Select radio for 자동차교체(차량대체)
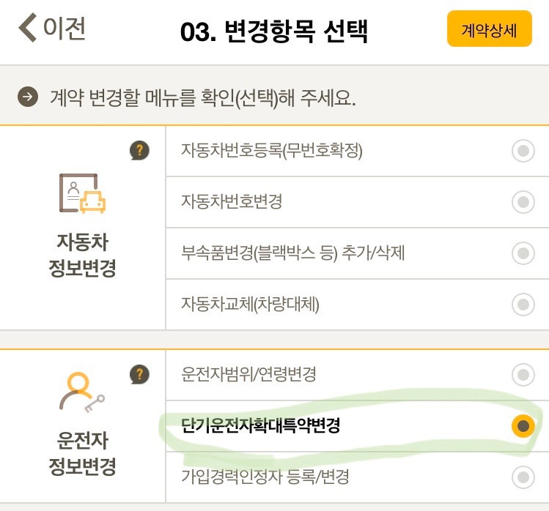 click(523, 304)
